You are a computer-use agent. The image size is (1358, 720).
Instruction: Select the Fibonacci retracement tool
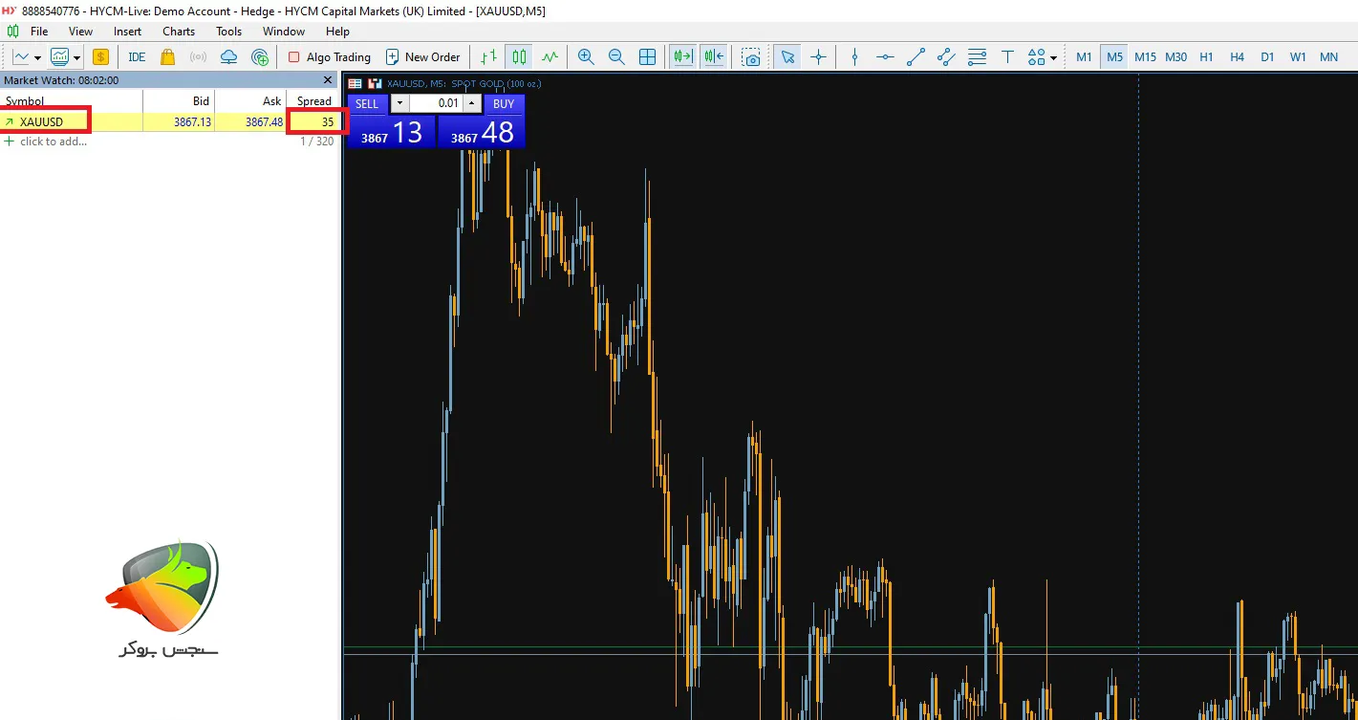[977, 56]
